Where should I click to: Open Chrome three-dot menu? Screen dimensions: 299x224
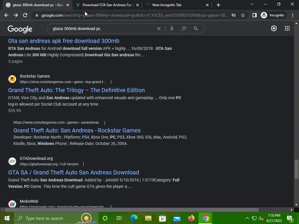[293, 15]
